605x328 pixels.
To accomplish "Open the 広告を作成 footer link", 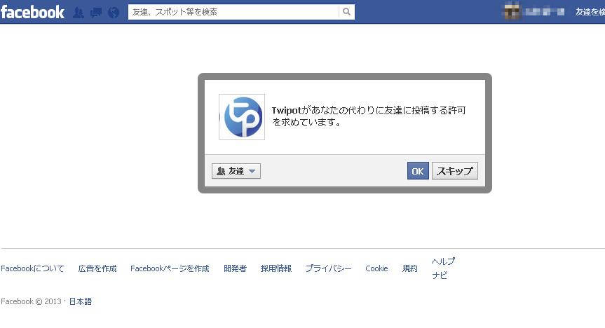I will (97, 268).
